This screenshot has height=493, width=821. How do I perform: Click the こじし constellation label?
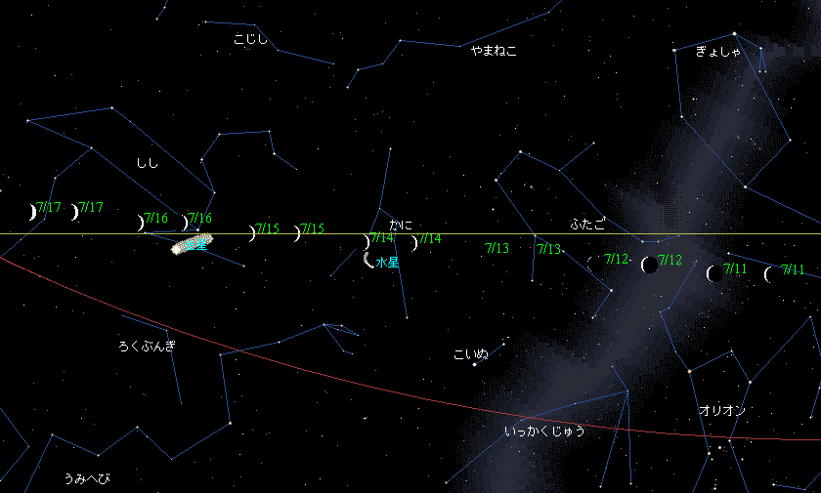pos(250,40)
